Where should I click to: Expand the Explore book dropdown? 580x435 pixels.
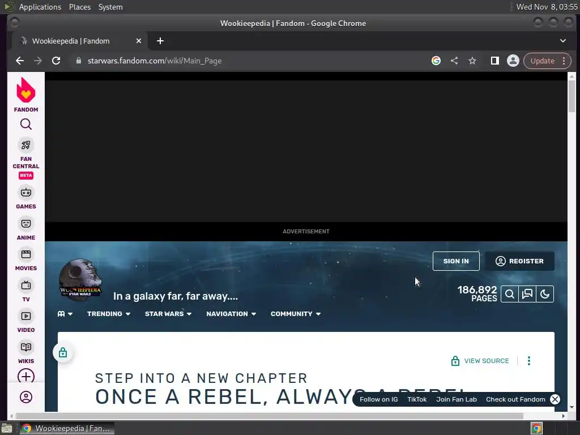[65, 314]
